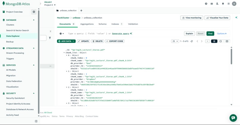This screenshot has width=240, height=125.
Task: Click the filter funnel icon
Action: [50, 38]
